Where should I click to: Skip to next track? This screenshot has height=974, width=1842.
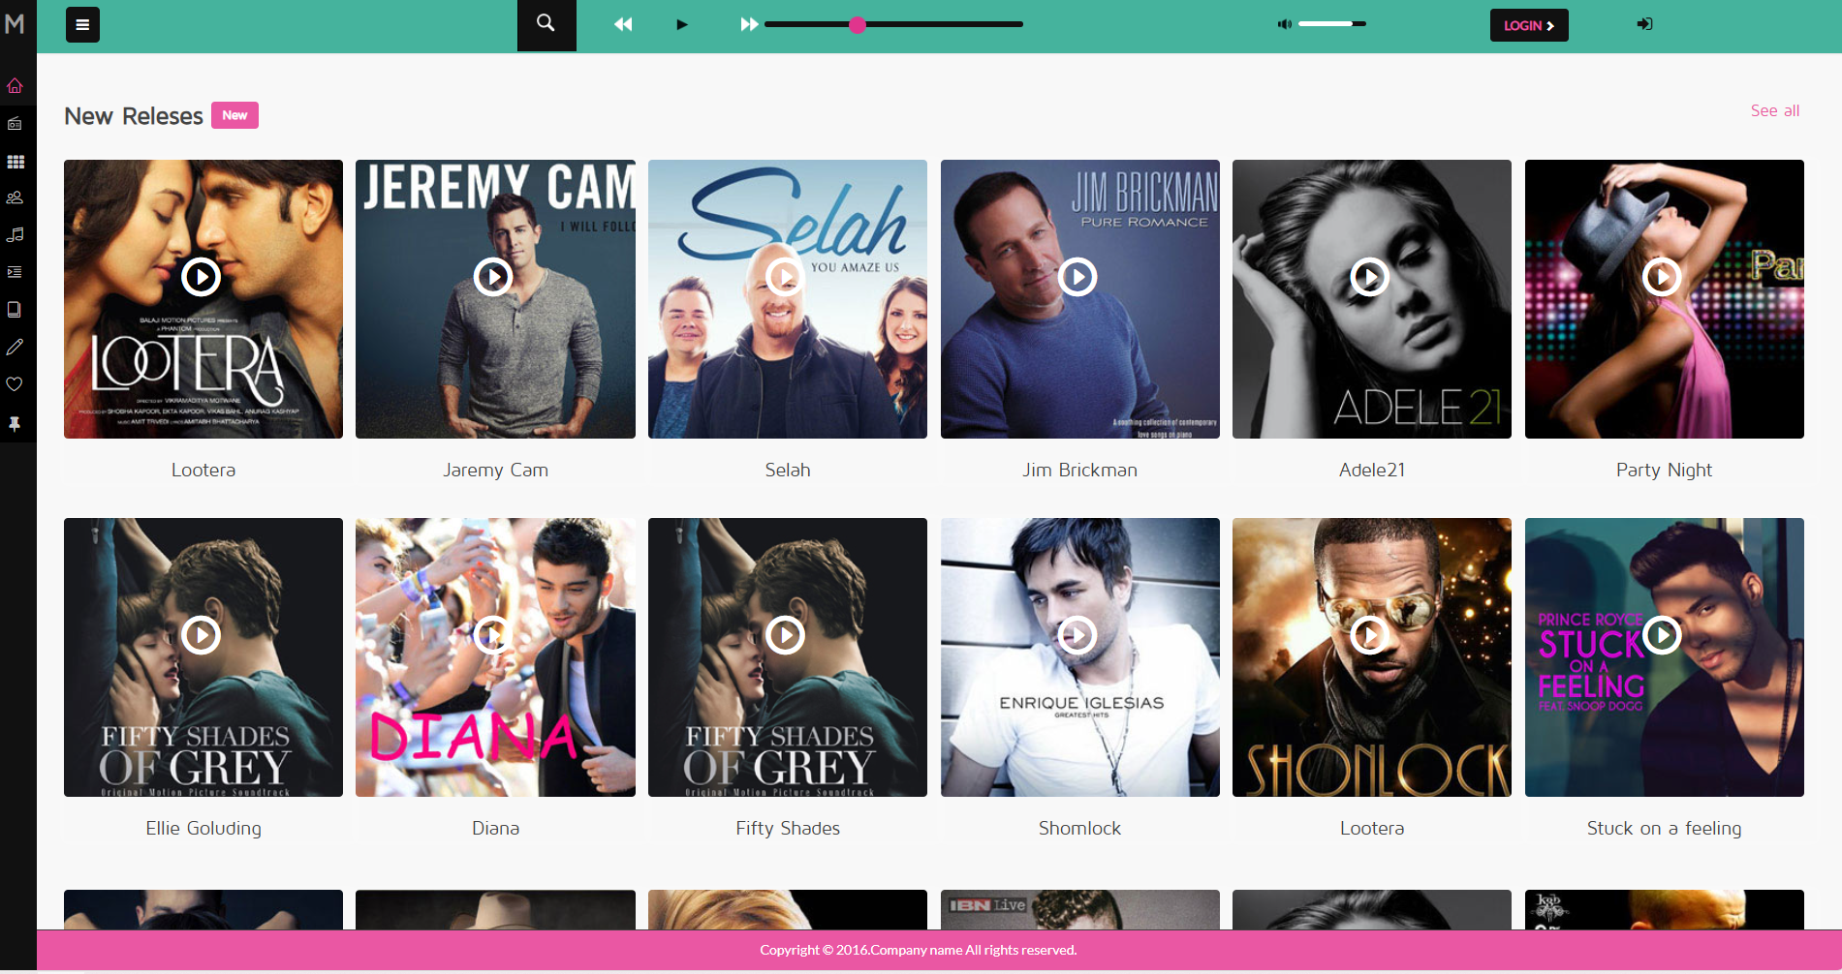(749, 24)
